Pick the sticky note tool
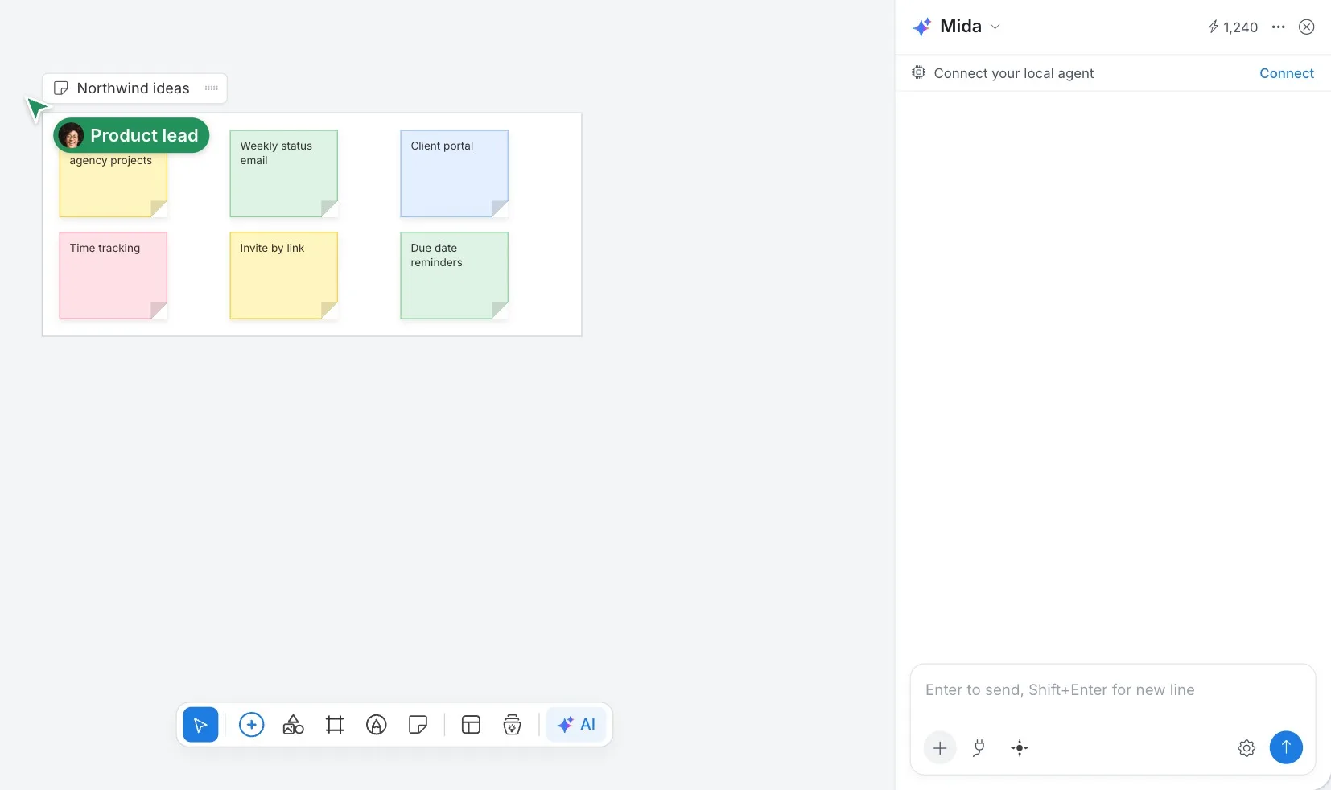This screenshot has height=790, width=1331. [x=418, y=725]
